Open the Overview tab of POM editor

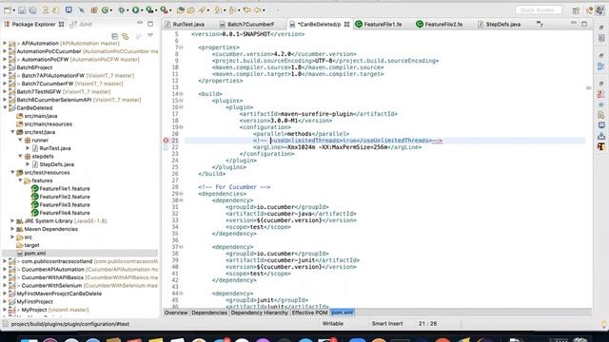point(176,313)
